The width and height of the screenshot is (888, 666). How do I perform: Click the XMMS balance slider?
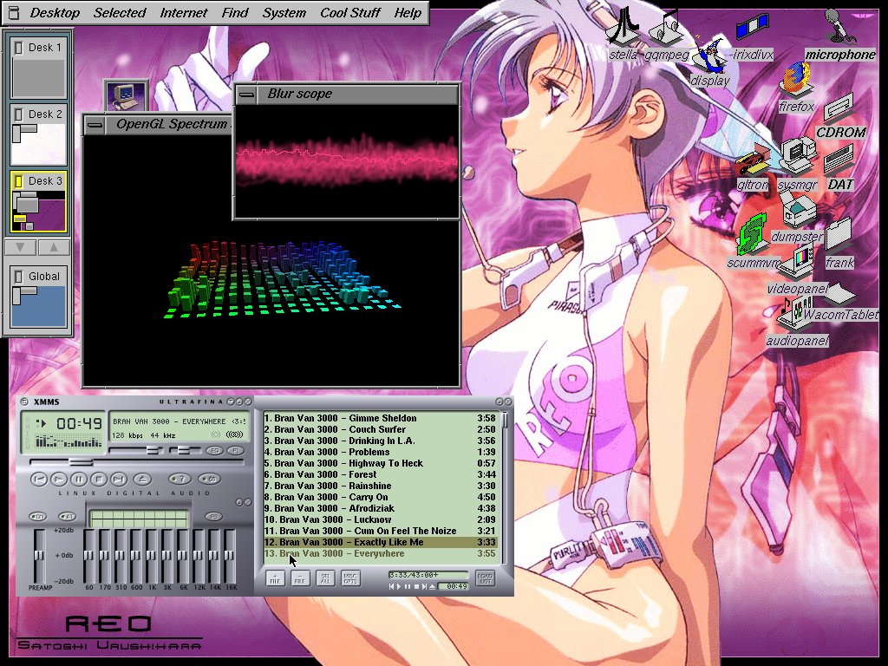[185, 451]
